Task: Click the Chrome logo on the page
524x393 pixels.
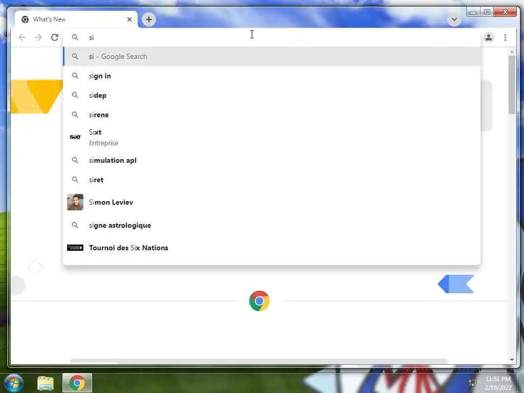Action: point(259,301)
